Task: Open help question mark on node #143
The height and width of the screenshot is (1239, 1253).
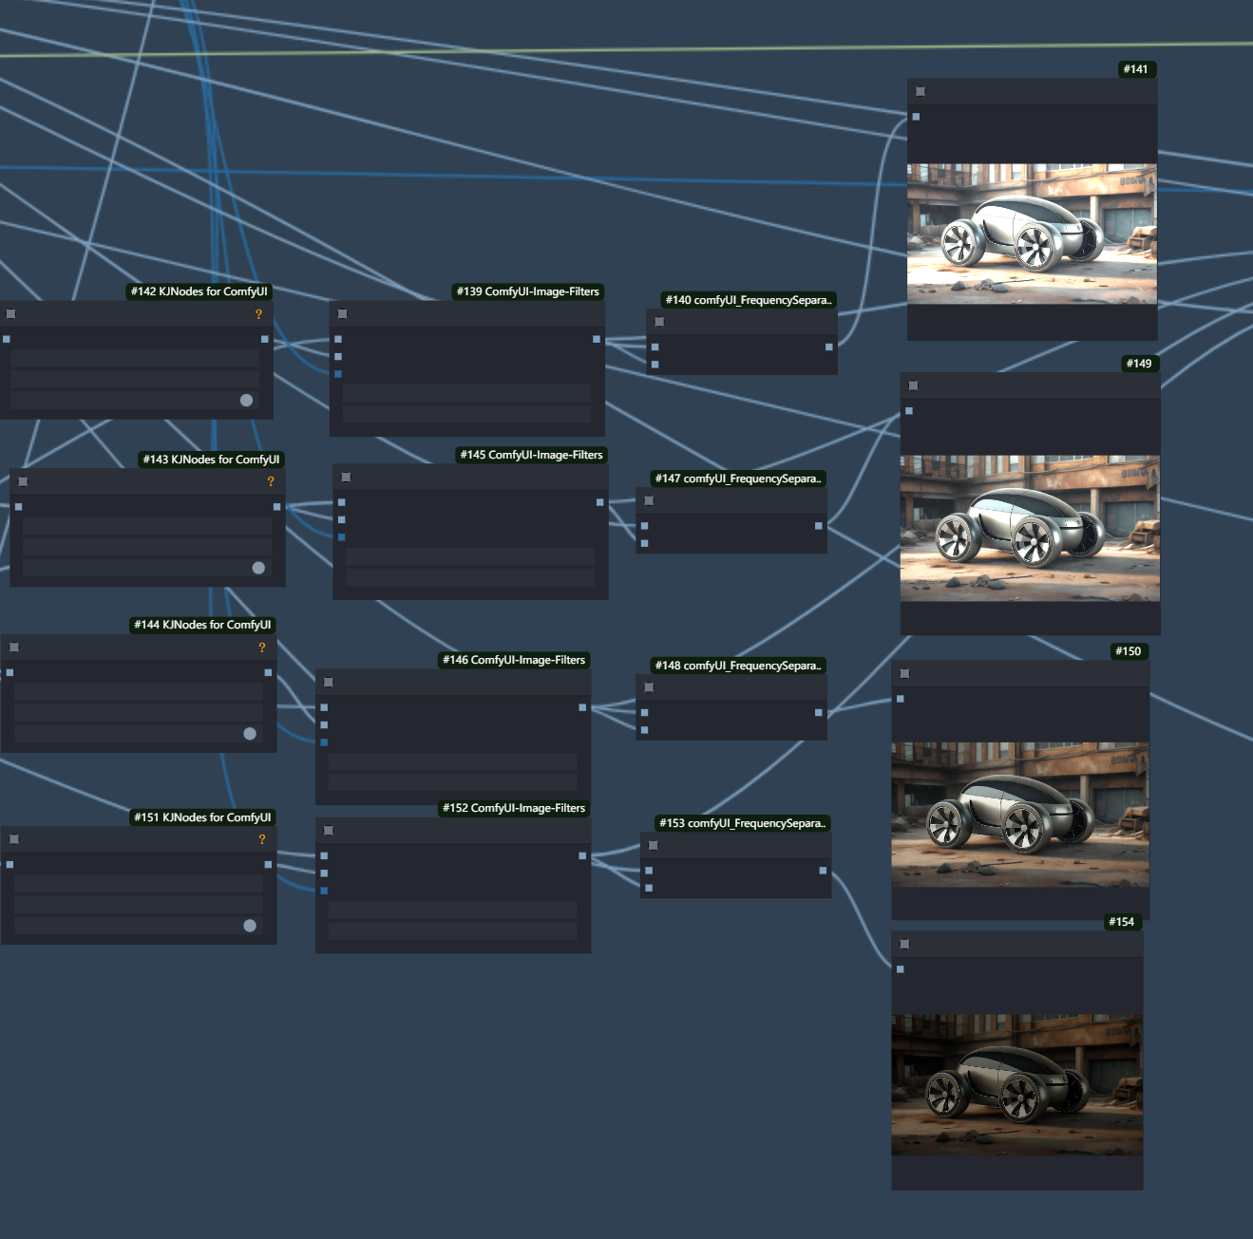Action: [x=271, y=481]
